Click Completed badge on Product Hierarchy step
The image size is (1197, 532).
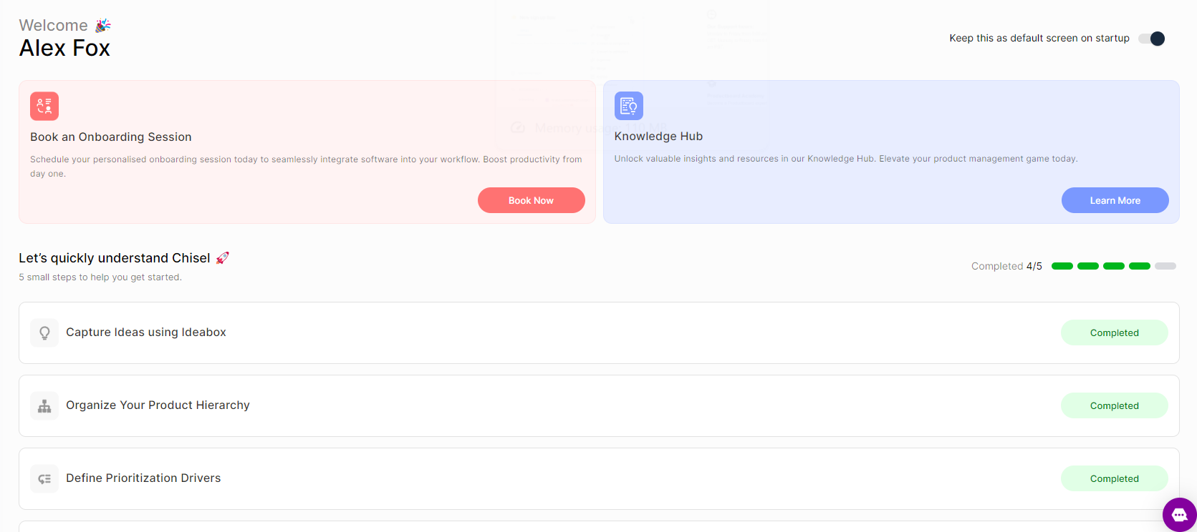(x=1114, y=406)
